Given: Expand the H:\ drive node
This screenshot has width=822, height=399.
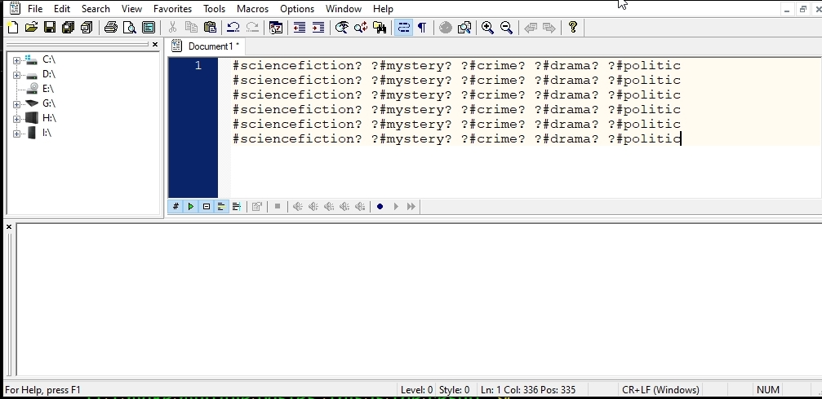Looking at the screenshot, I should [17, 119].
